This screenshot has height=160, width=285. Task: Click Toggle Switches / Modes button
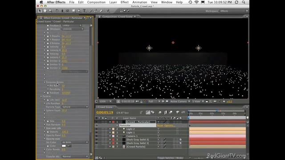(170, 158)
